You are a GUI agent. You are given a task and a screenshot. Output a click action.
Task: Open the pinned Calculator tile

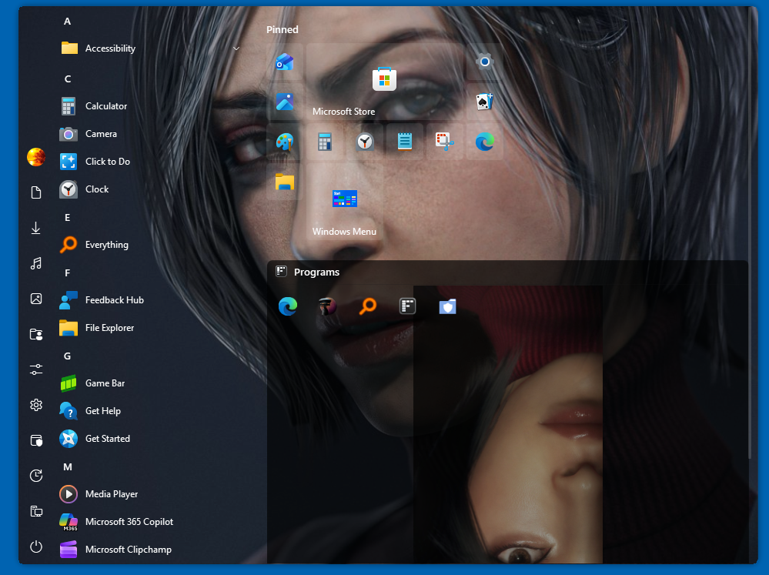tap(325, 142)
